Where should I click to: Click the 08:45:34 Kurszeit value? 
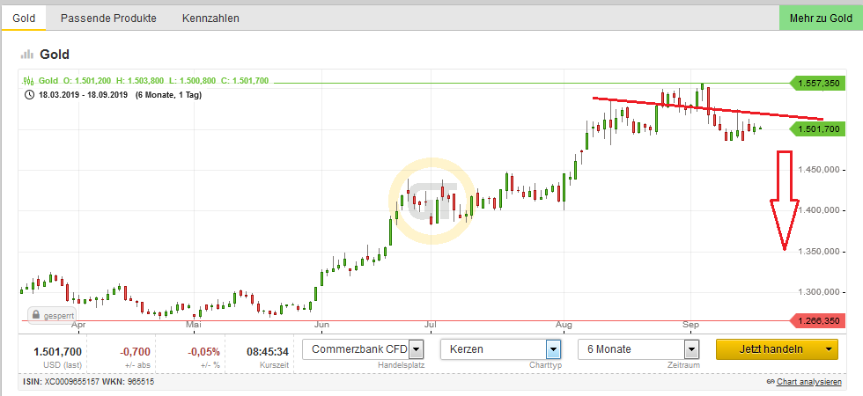[268, 351]
